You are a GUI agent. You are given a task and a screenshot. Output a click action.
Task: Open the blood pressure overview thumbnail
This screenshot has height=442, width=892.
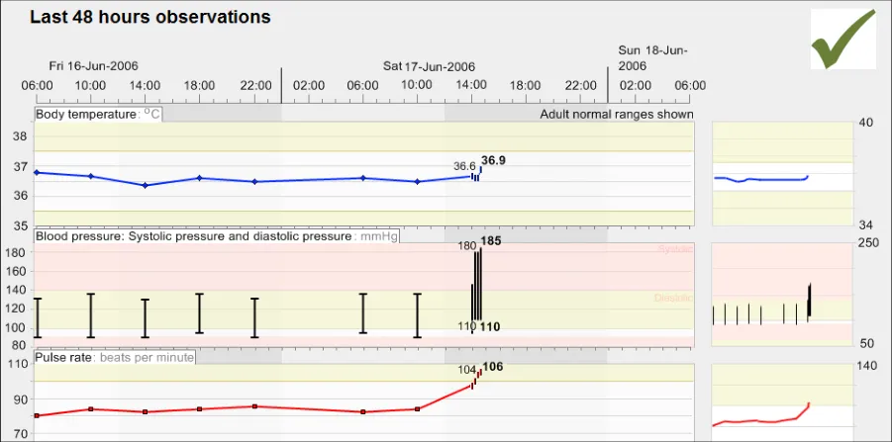click(x=780, y=294)
